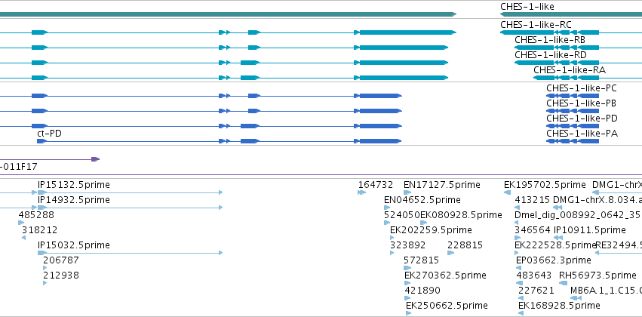Select feature label 346564
Screen dimensions: 642x317
click(x=533, y=230)
